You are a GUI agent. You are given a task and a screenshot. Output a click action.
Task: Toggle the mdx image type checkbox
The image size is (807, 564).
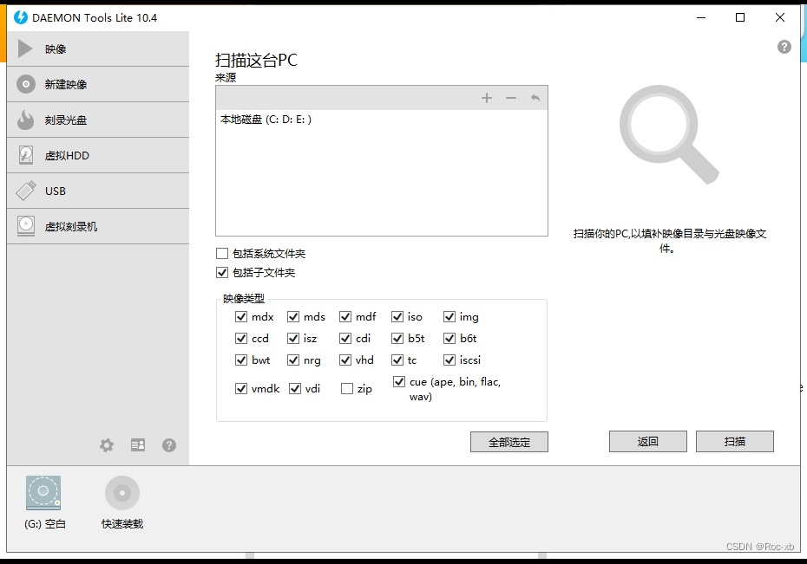pyautogui.click(x=241, y=316)
